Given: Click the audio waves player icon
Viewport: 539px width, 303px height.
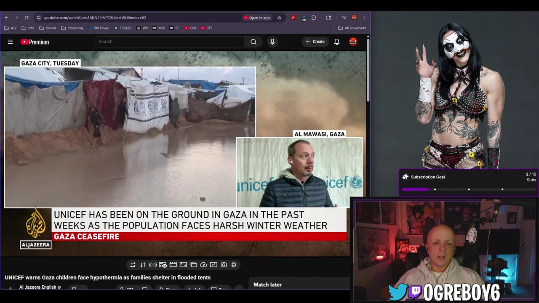Looking at the screenshot, I should click(153, 265).
